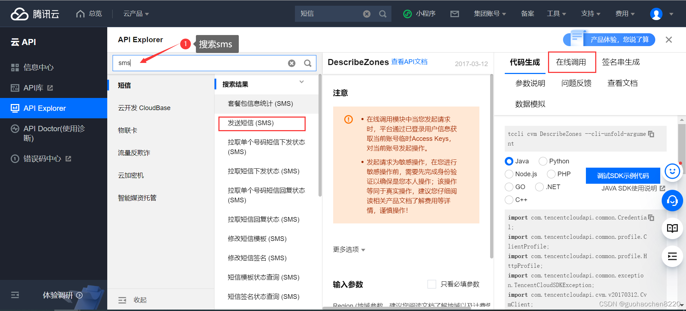The width and height of the screenshot is (686, 311).
Task: Open the 集团账号 dropdown
Action: [490, 14]
